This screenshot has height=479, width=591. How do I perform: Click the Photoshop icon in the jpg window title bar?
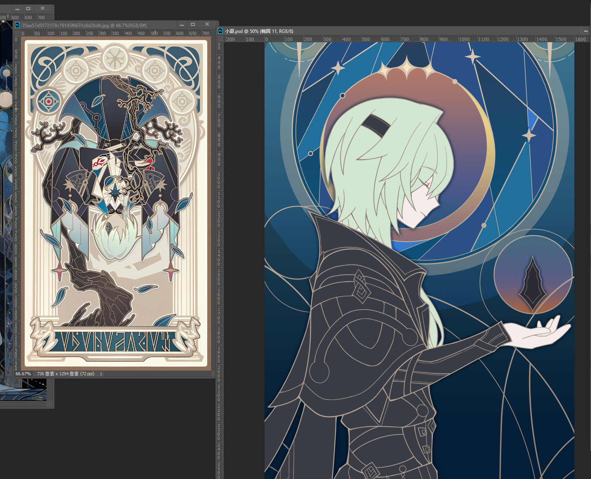[x=17, y=25]
